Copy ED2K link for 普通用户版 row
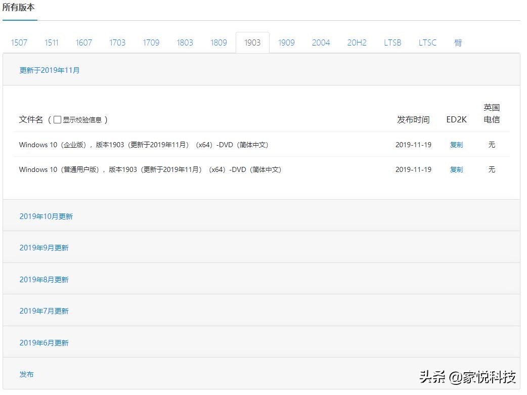This screenshot has width=527, height=395. (456, 169)
